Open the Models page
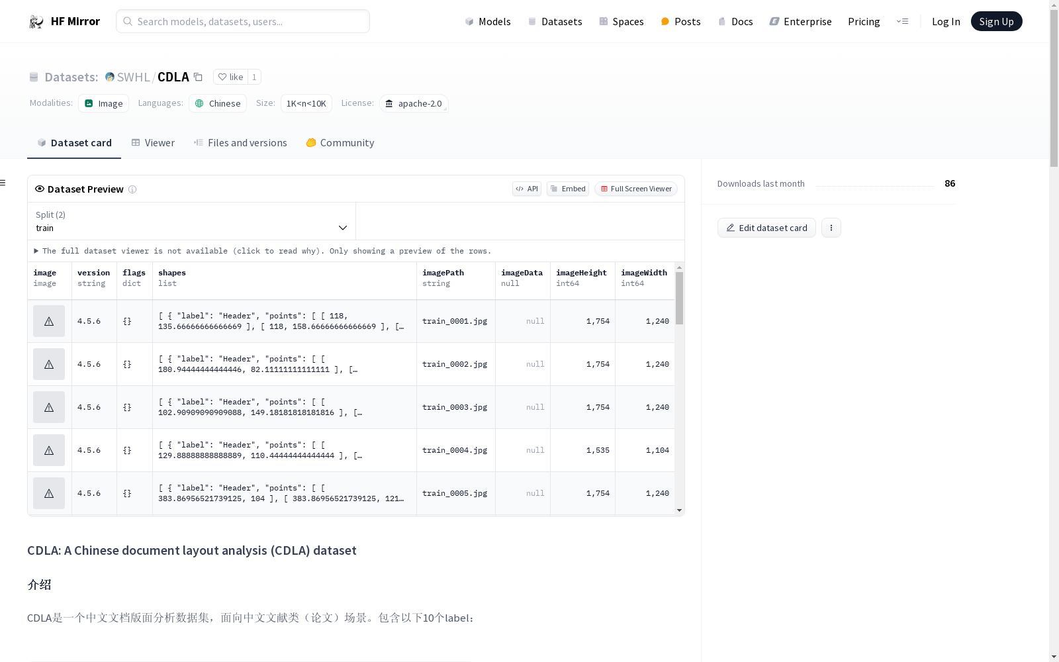The height and width of the screenshot is (662, 1059). pos(488,21)
